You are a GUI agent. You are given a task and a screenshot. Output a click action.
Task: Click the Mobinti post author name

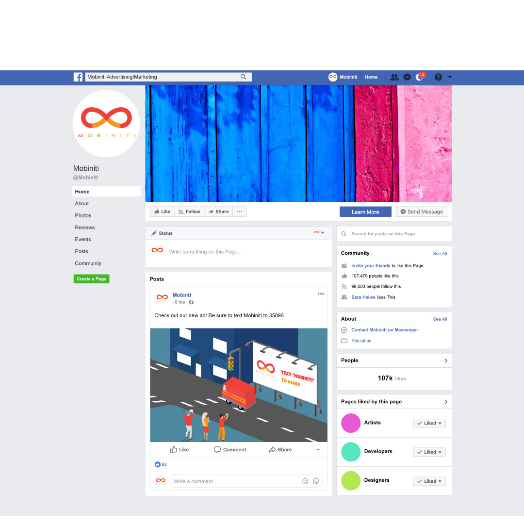coord(182,295)
